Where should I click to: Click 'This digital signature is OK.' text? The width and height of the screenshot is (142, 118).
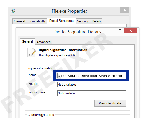coord(58,55)
